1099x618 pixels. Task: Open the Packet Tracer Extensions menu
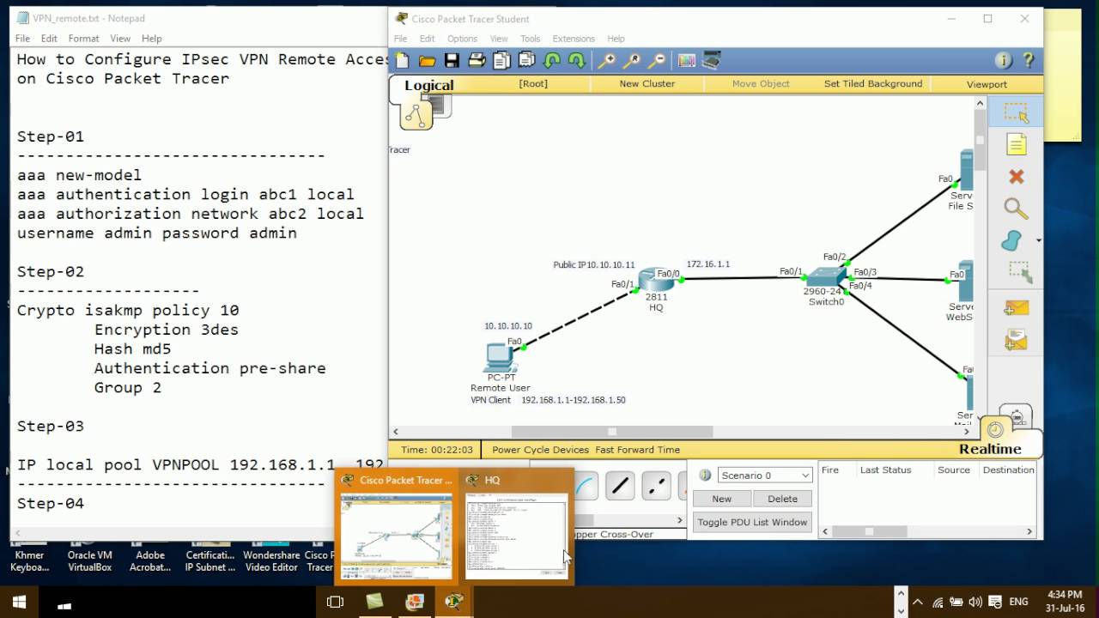coord(574,39)
